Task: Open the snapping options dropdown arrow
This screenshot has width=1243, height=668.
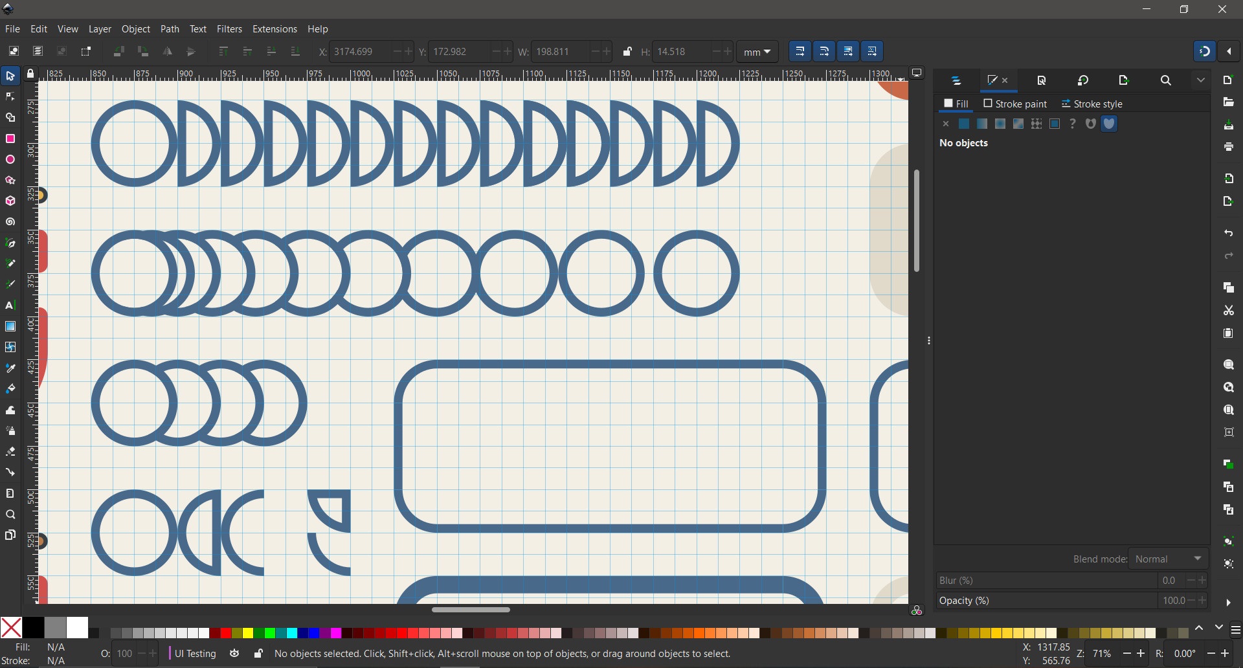Action: pyautogui.click(x=1229, y=51)
